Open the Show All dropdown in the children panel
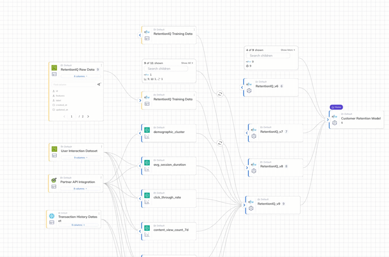Image resolution: width=389 pixels, height=257 pixels. click(187, 63)
